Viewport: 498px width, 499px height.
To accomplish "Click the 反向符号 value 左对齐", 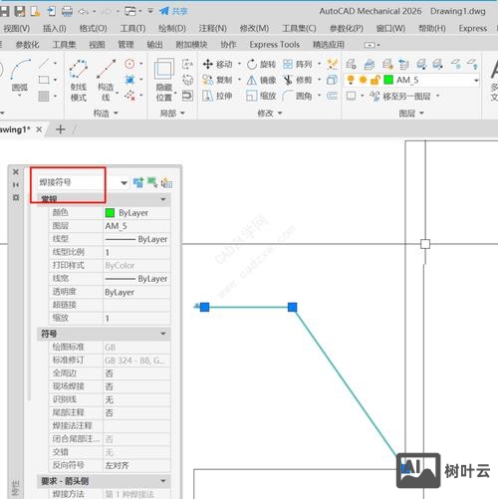I will [x=136, y=465].
